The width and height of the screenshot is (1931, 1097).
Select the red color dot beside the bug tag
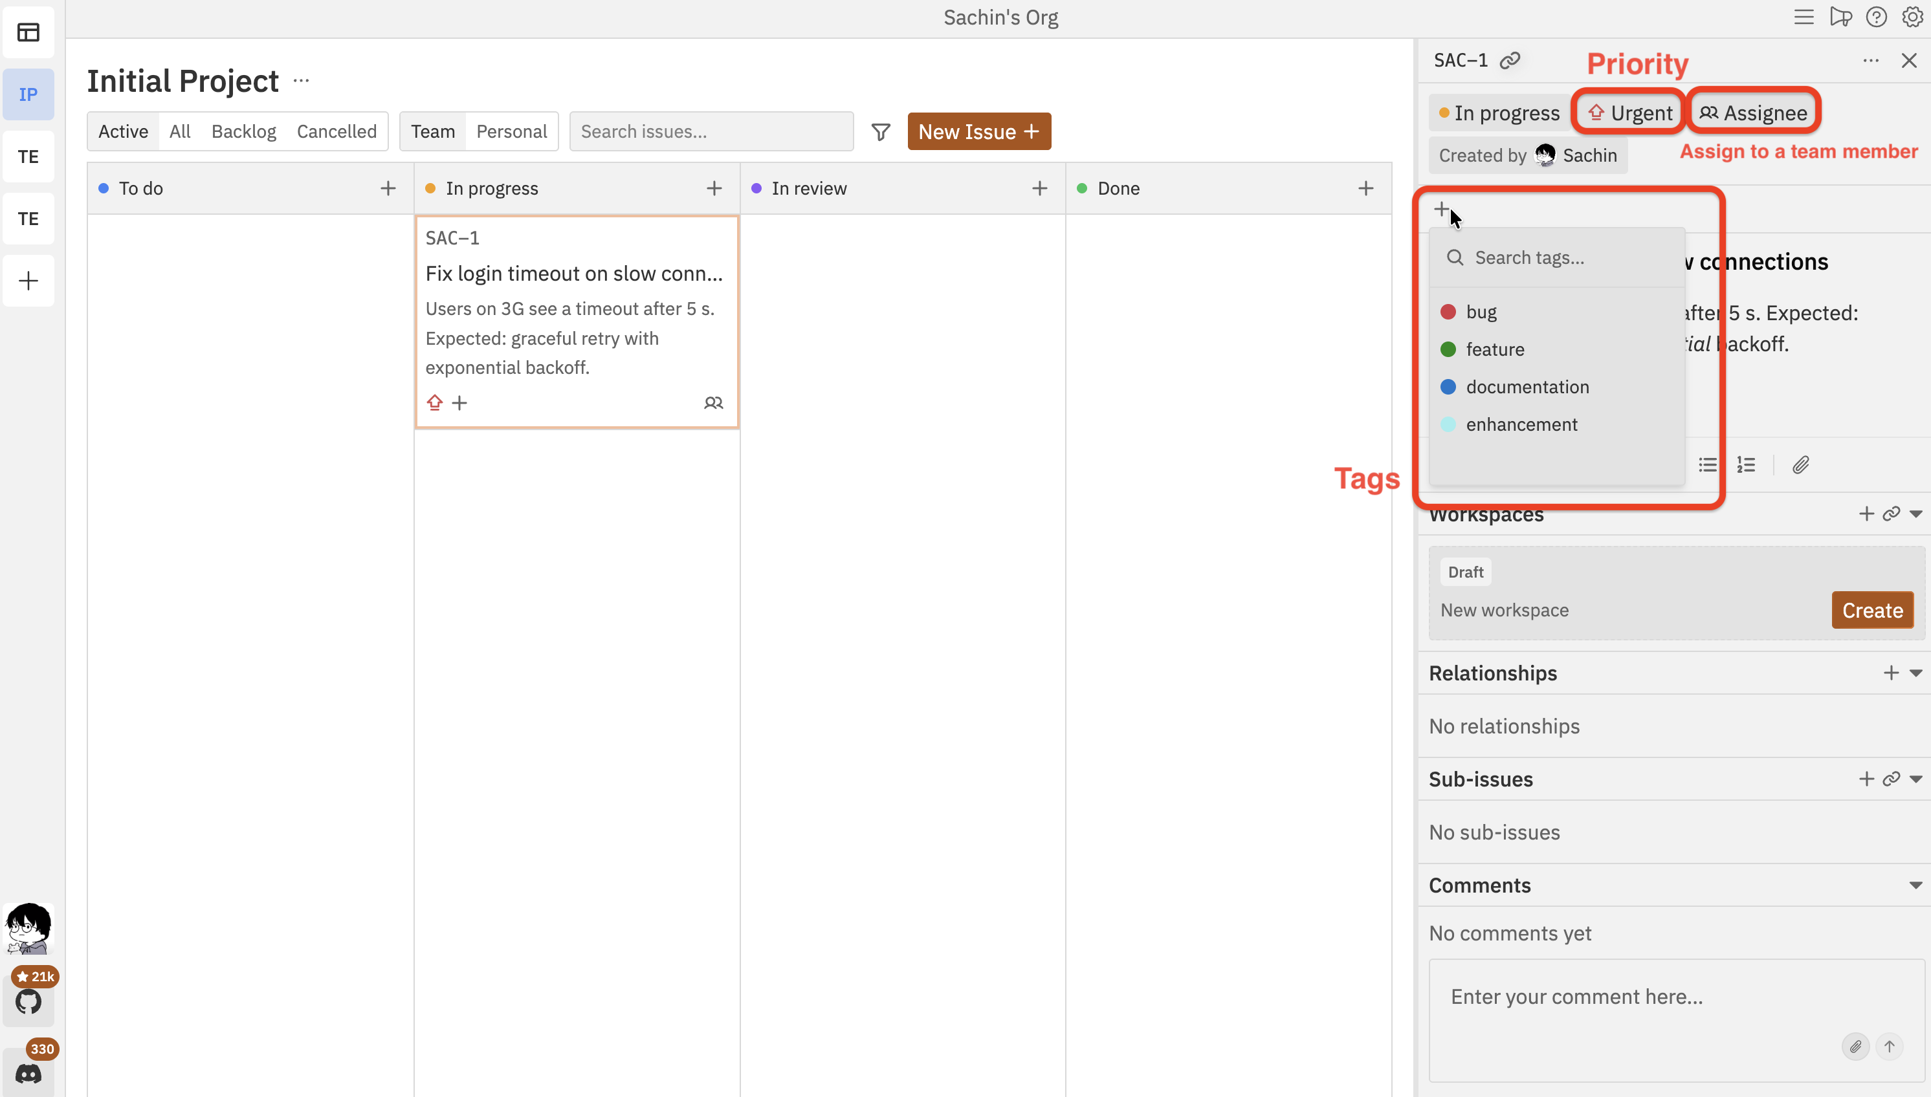[1448, 311]
